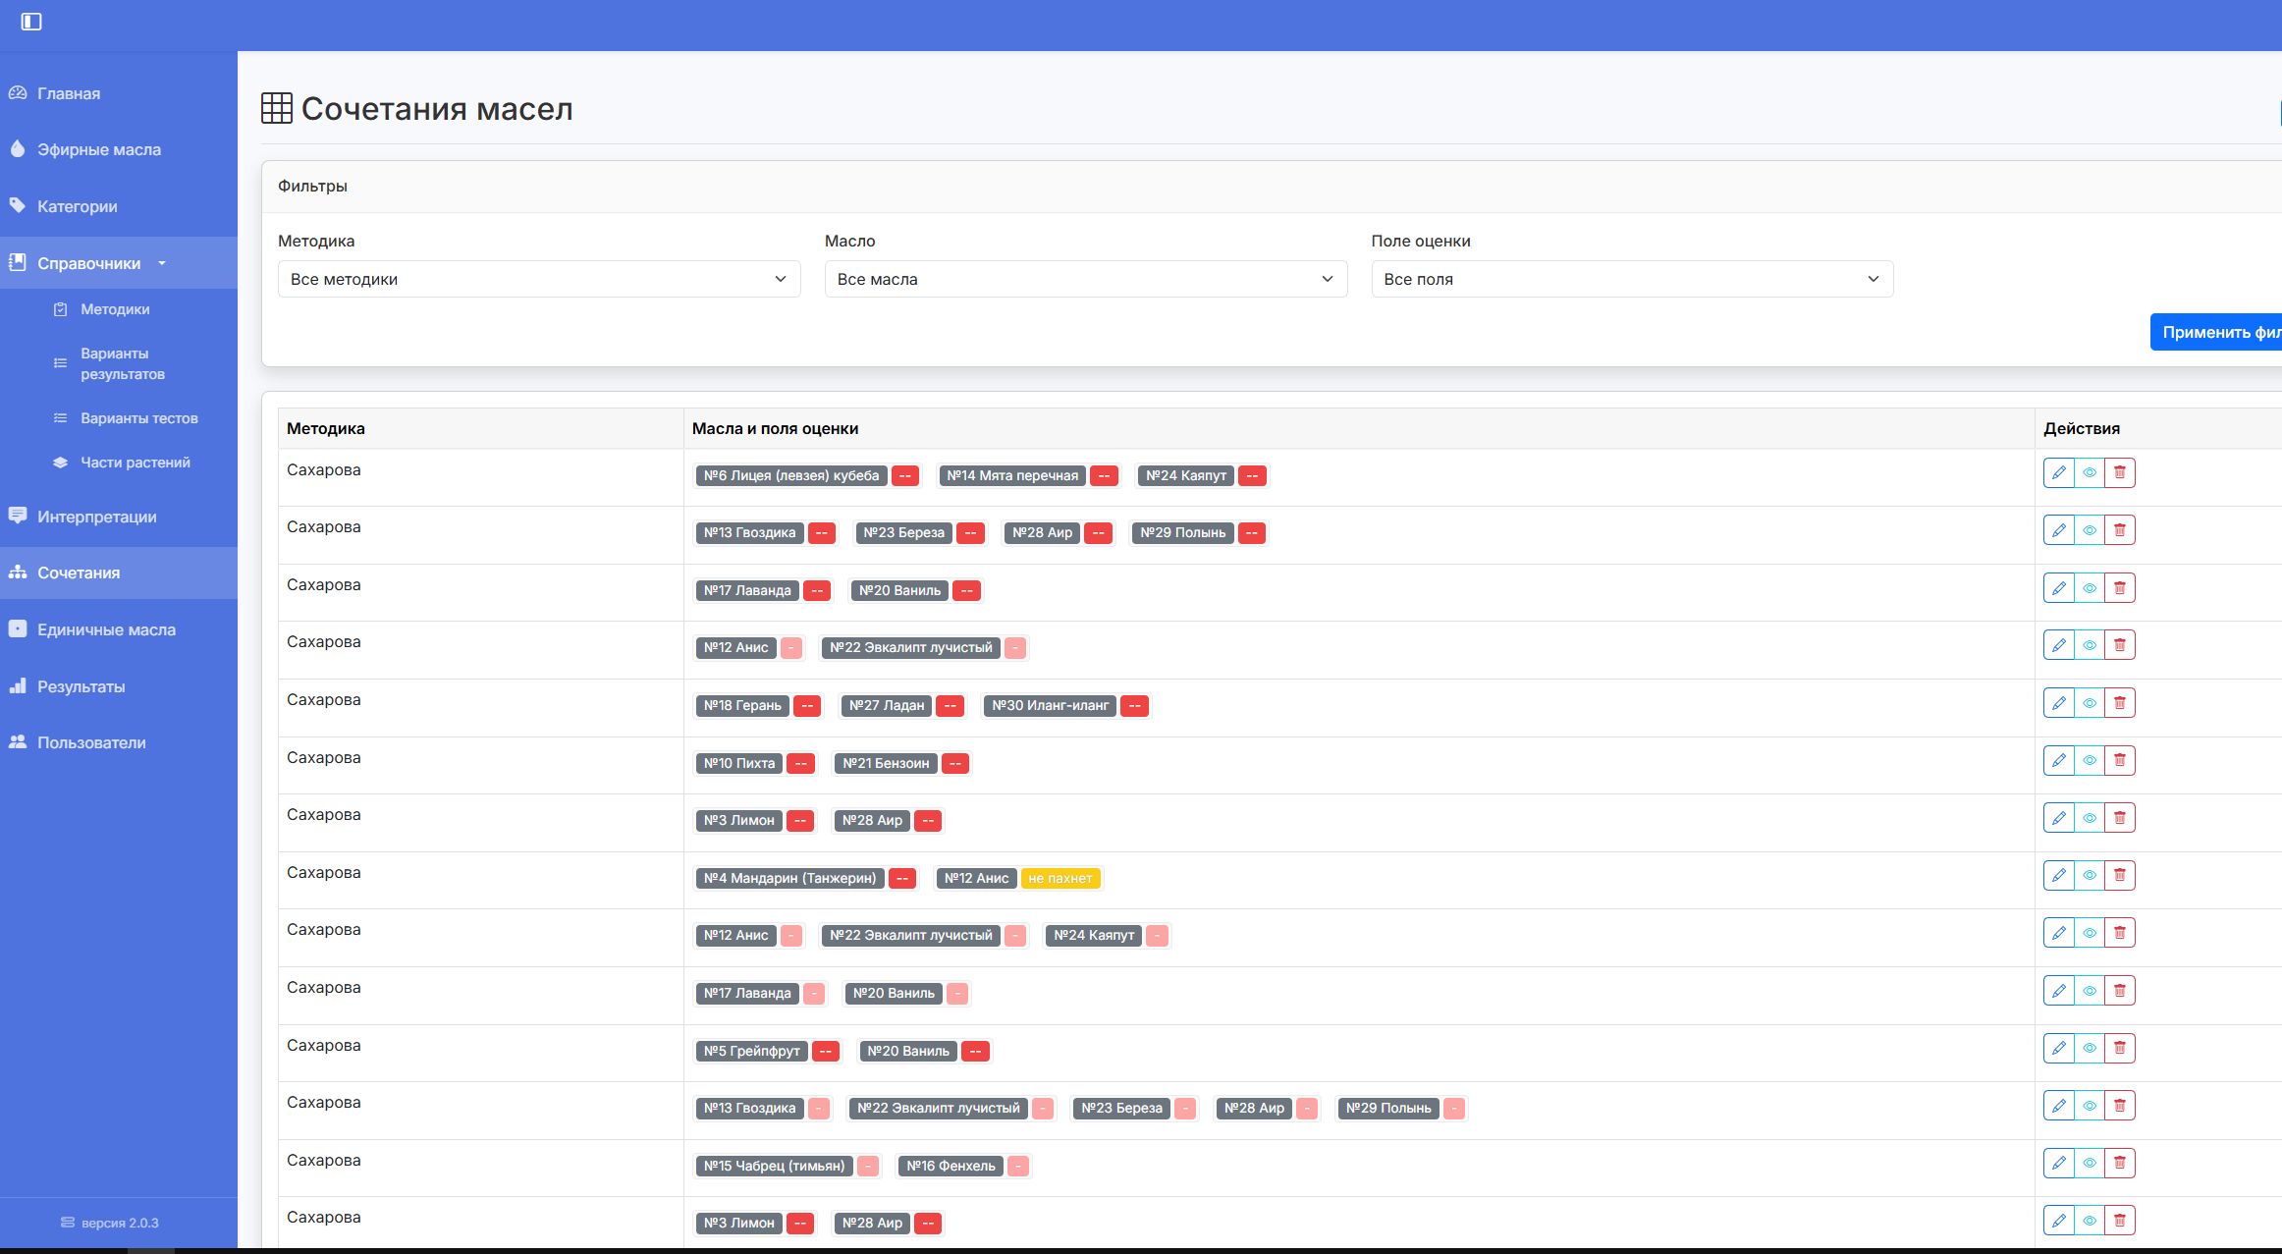Screen dimensions: 2282x1254
Task: Click trash icon for Пихта Бензоин row
Action: coord(2119,760)
